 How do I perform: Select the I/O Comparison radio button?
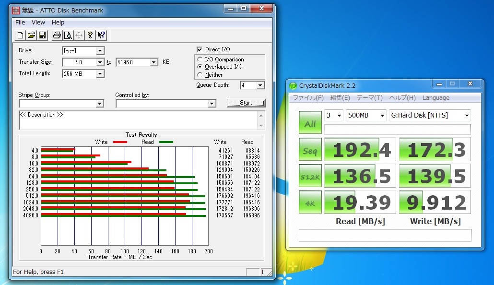coord(200,59)
